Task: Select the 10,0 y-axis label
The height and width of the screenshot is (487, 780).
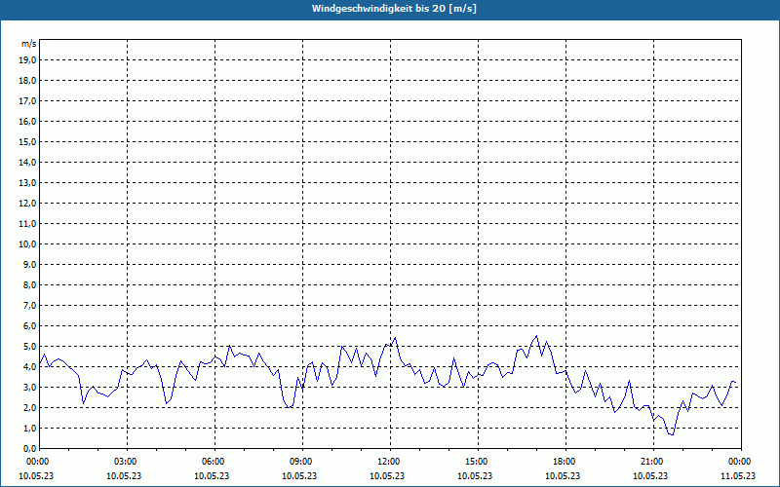Action: point(27,244)
